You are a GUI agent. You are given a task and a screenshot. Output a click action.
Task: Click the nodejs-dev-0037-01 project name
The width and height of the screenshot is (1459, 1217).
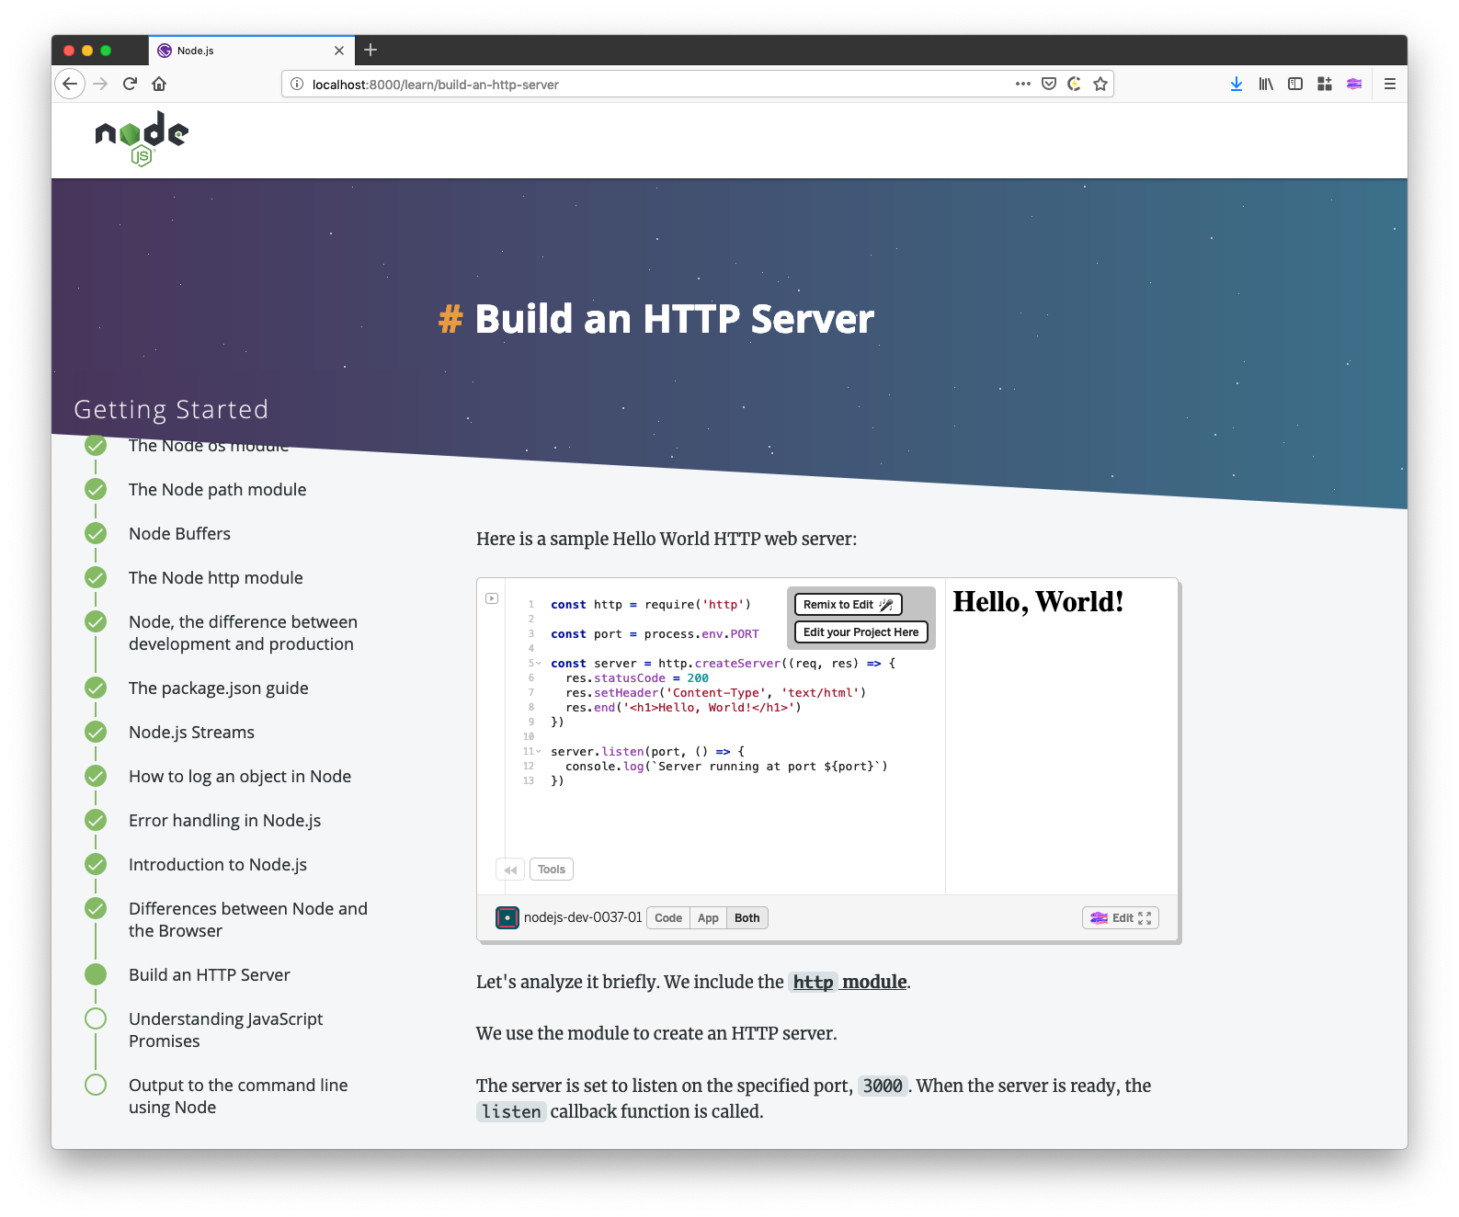click(x=583, y=917)
